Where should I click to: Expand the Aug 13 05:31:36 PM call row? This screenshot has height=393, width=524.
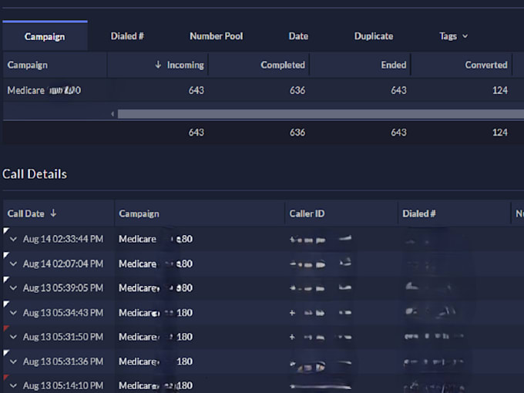coord(13,361)
